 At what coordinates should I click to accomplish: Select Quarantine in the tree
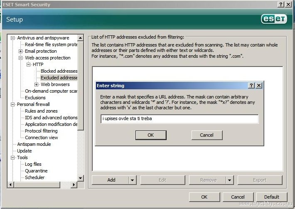(x=36, y=171)
